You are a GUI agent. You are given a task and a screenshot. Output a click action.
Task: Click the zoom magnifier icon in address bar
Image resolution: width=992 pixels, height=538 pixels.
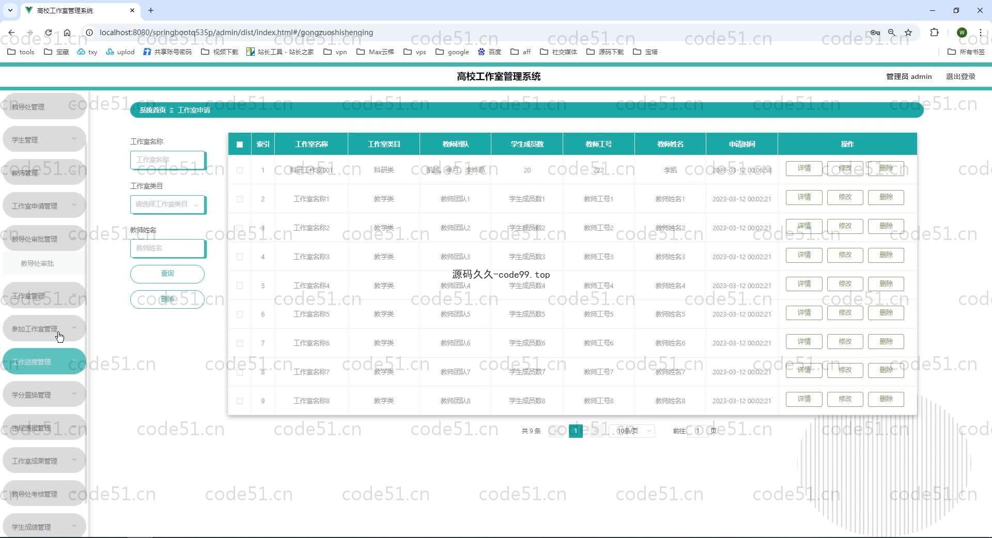click(892, 33)
